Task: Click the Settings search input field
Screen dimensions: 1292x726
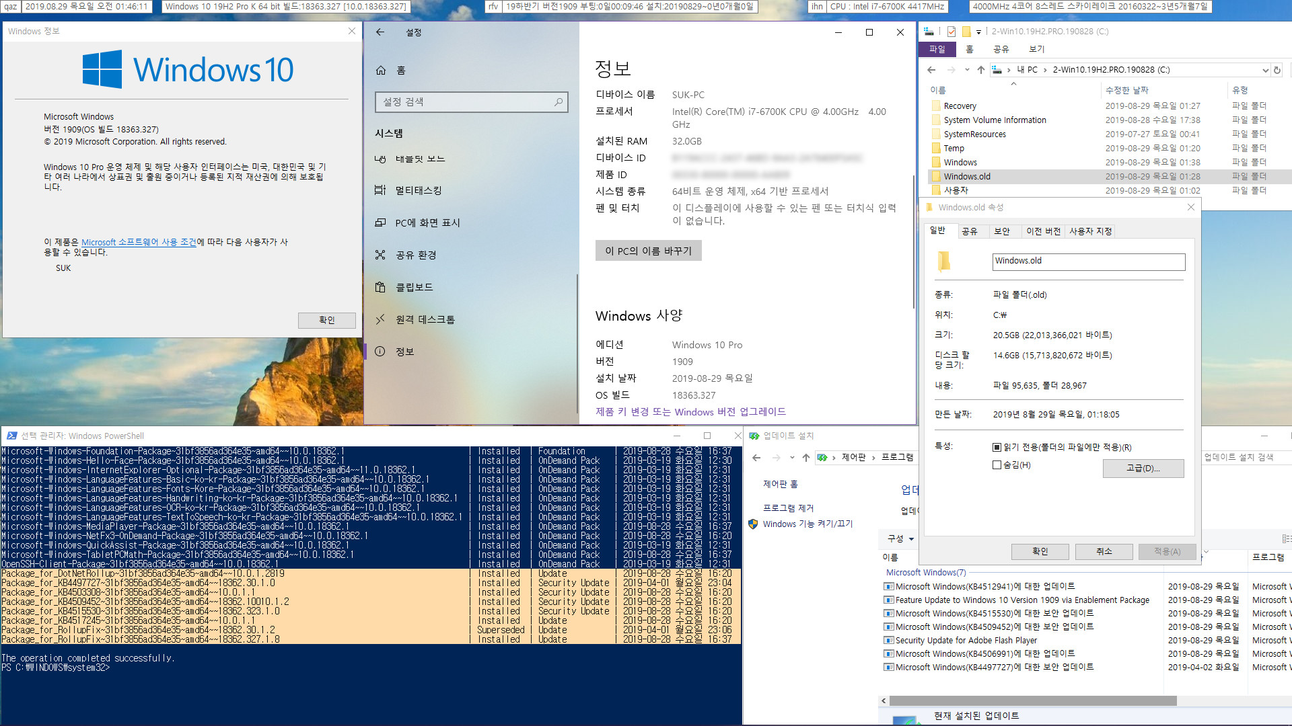Action: (471, 102)
